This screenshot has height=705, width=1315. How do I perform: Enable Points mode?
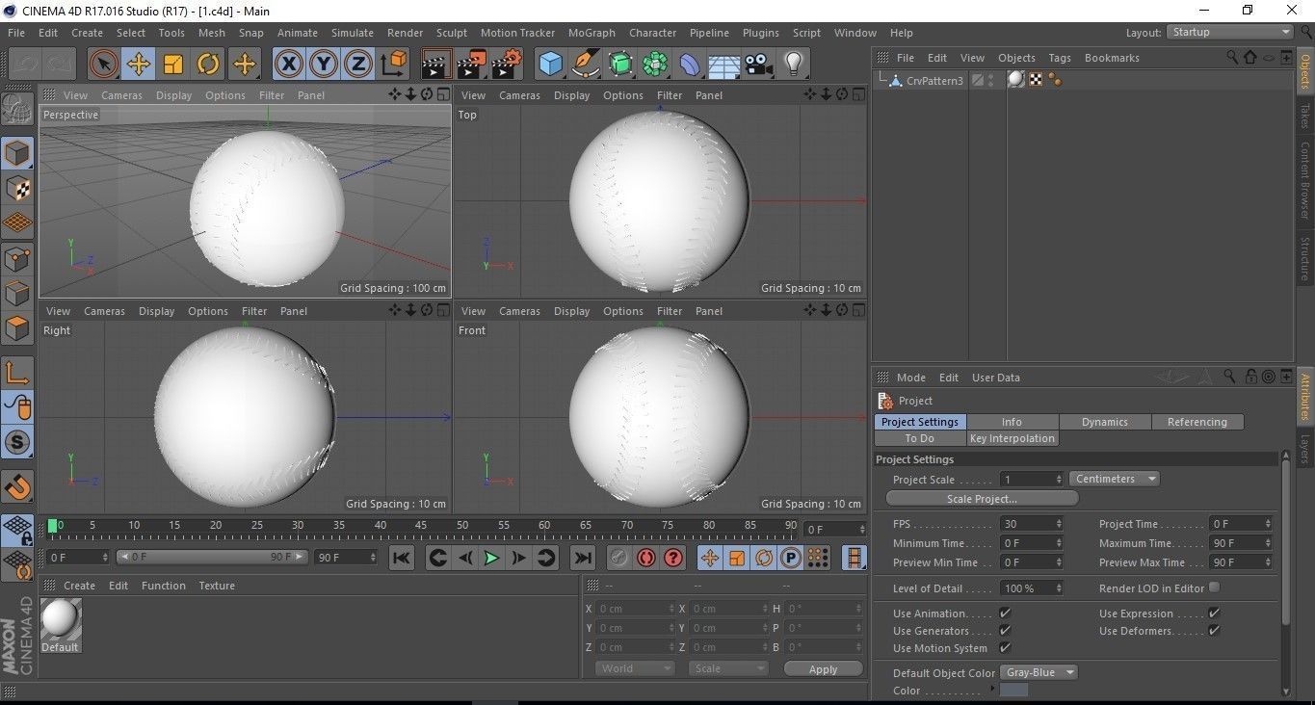(x=17, y=258)
